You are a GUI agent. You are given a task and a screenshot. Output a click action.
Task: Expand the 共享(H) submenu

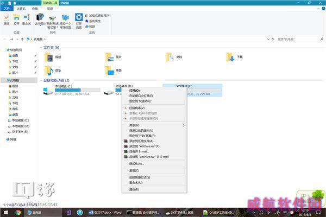(x=154, y=125)
